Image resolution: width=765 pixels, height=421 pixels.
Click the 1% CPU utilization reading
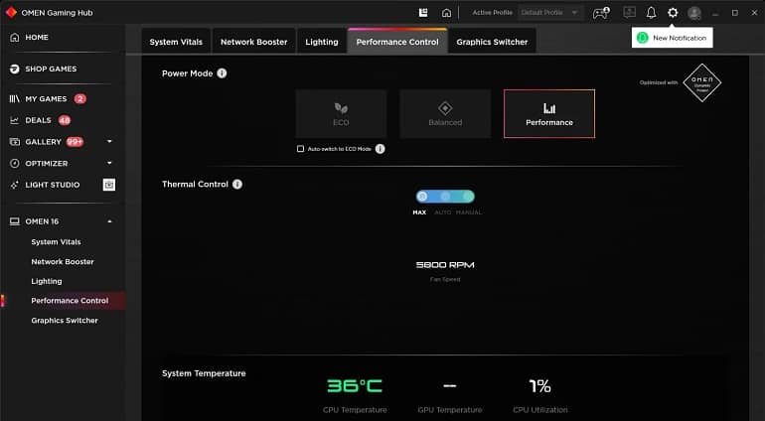click(x=540, y=386)
